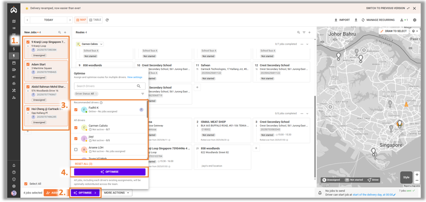Screen dimensions: 426x202
Task: Switch to the MAP view tab
Action: click(81, 20)
